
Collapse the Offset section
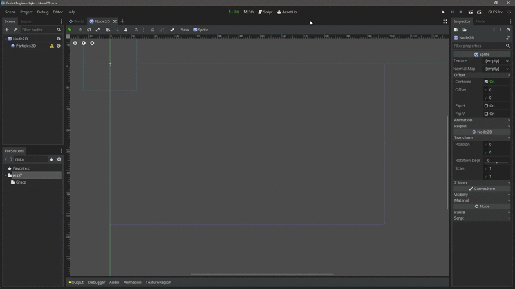click(x=482, y=75)
